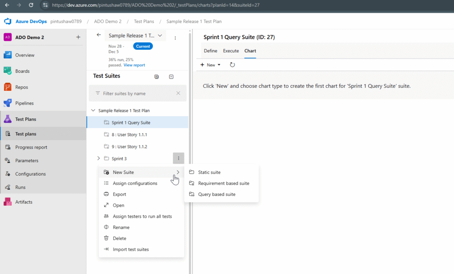Click the Azure DevOps logo icon
The width and height of the screenshot is (454, 274).
(8, 21)
